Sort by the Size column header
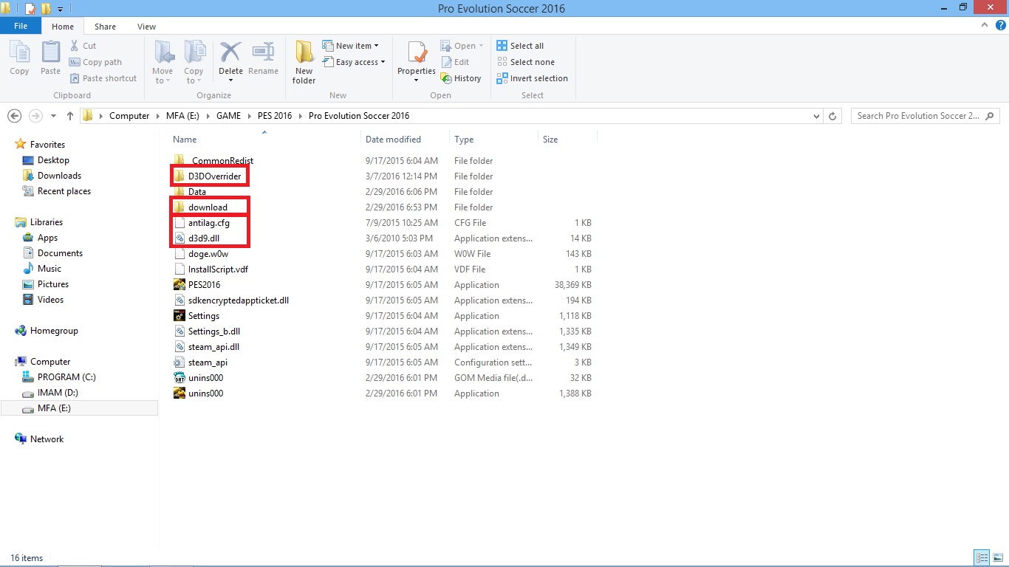 point(550,140)
